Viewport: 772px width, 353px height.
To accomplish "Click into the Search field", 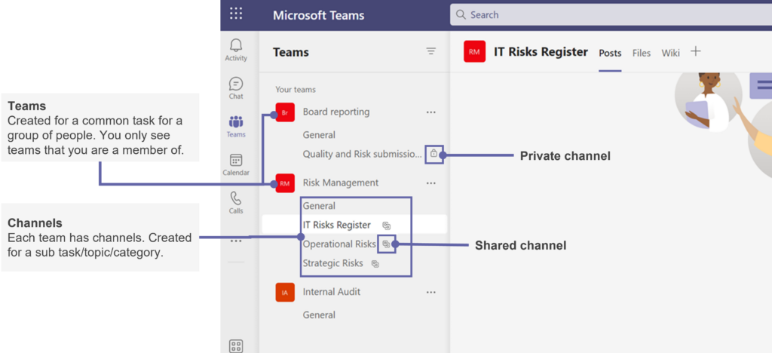I will [x=611, y=15].
